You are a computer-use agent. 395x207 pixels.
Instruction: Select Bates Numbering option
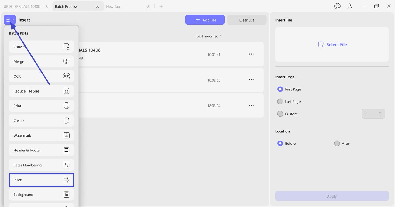point(41,165)
